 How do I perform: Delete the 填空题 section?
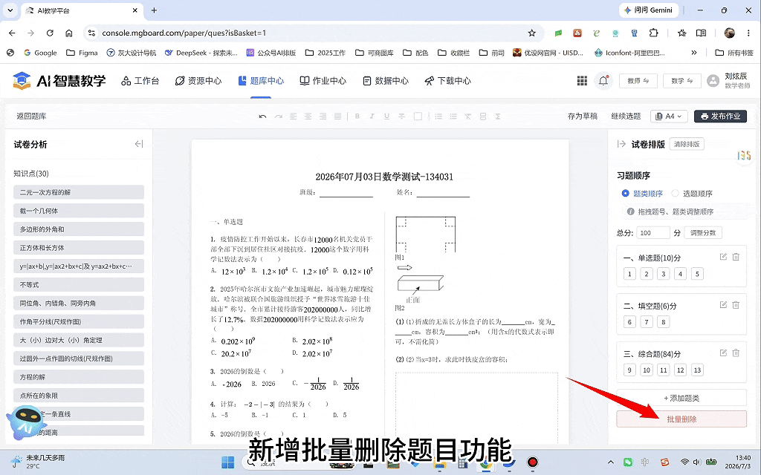click(736, 305)
